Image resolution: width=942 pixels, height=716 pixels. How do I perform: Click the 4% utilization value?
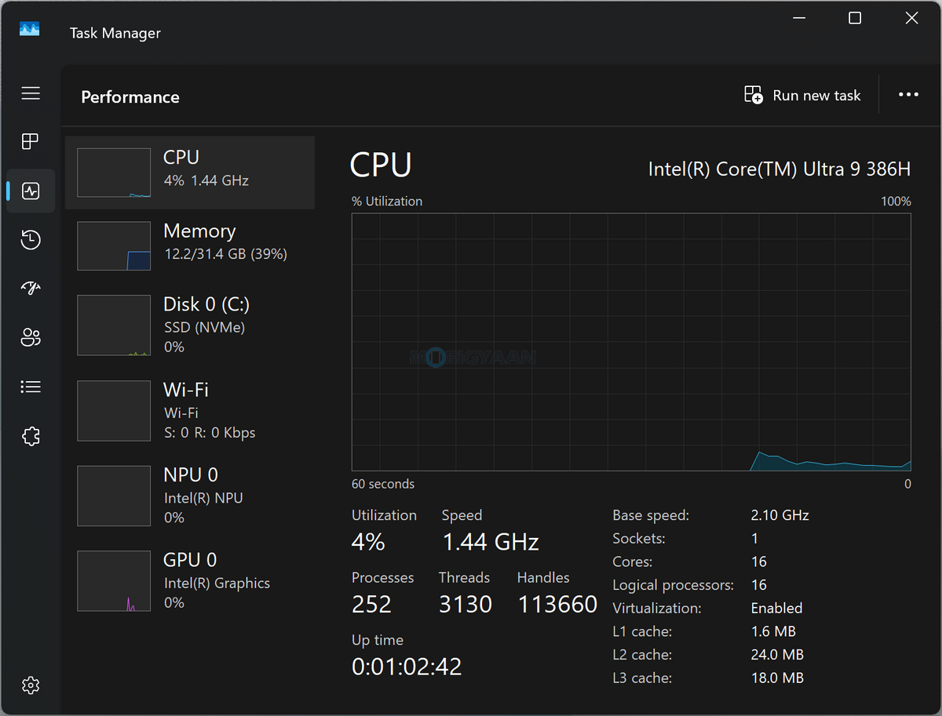coord(368,542)
